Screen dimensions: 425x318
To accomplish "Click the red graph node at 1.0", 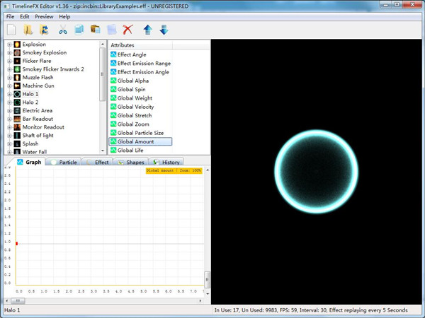I will click(x=16, y=242).
